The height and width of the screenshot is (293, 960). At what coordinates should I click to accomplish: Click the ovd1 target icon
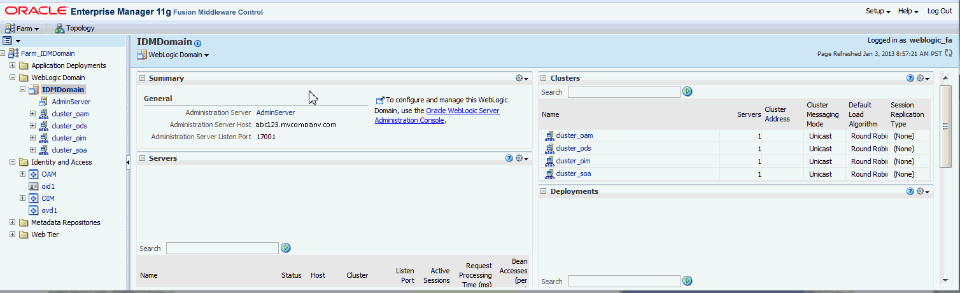(x=34, y=210)
